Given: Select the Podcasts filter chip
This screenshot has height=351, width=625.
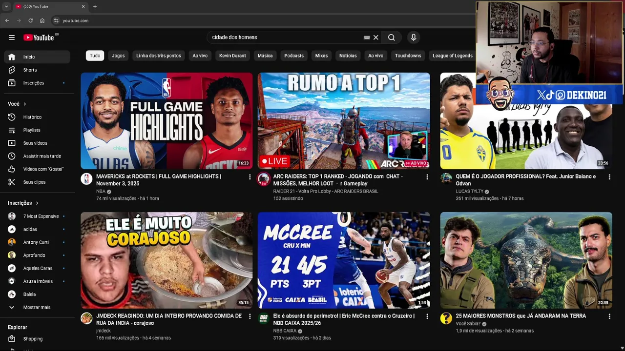Looking at the screenshot, I should 294,56.
